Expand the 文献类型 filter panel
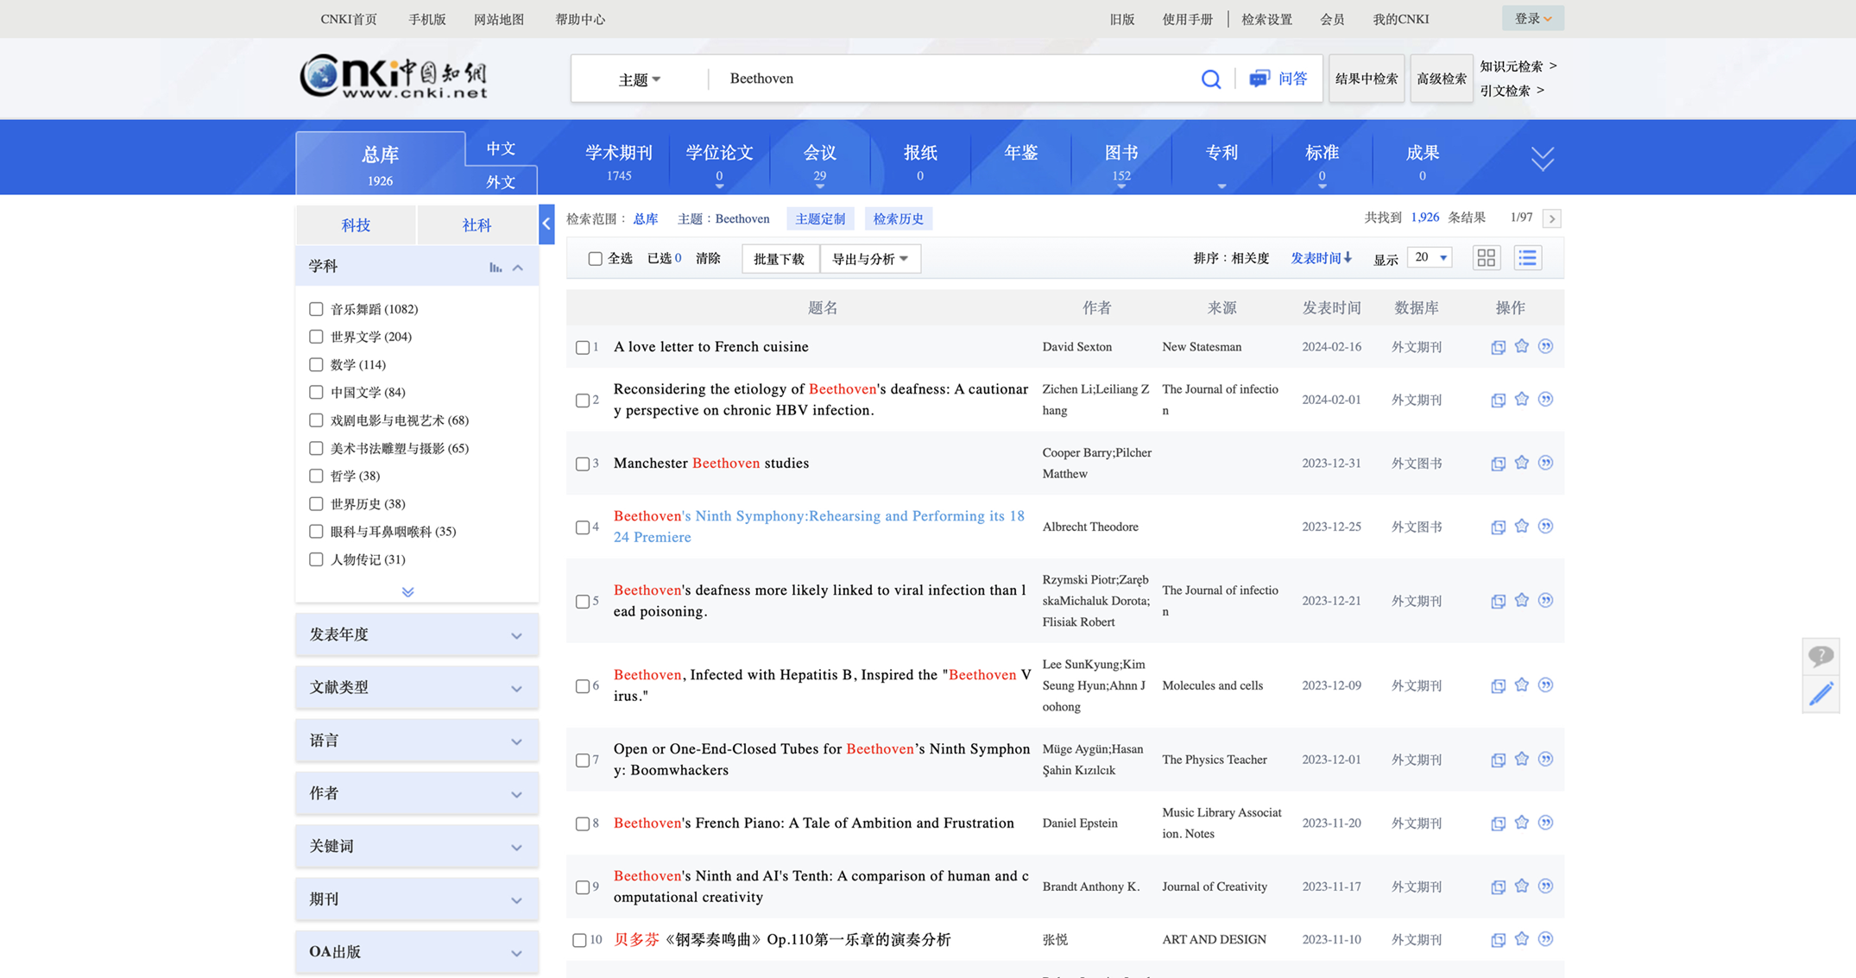Image resolution: width=1856 pixels, height=978 pixels. tap(417, 687)
